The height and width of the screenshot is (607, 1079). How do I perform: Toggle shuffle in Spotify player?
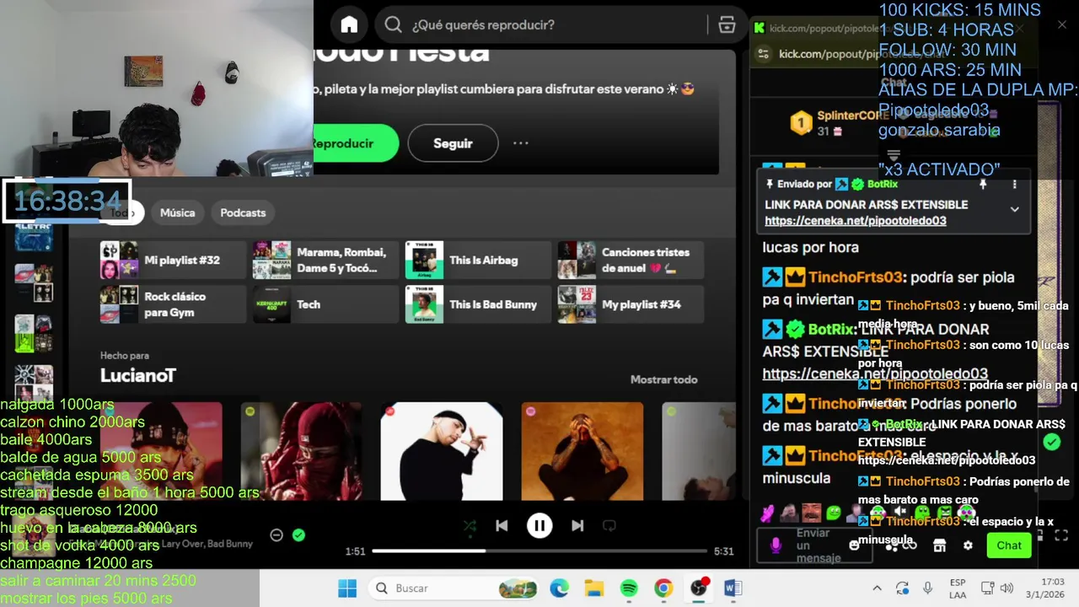pos(470,526)
